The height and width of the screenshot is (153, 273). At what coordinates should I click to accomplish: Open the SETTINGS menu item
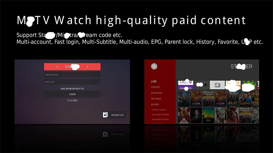156,99
